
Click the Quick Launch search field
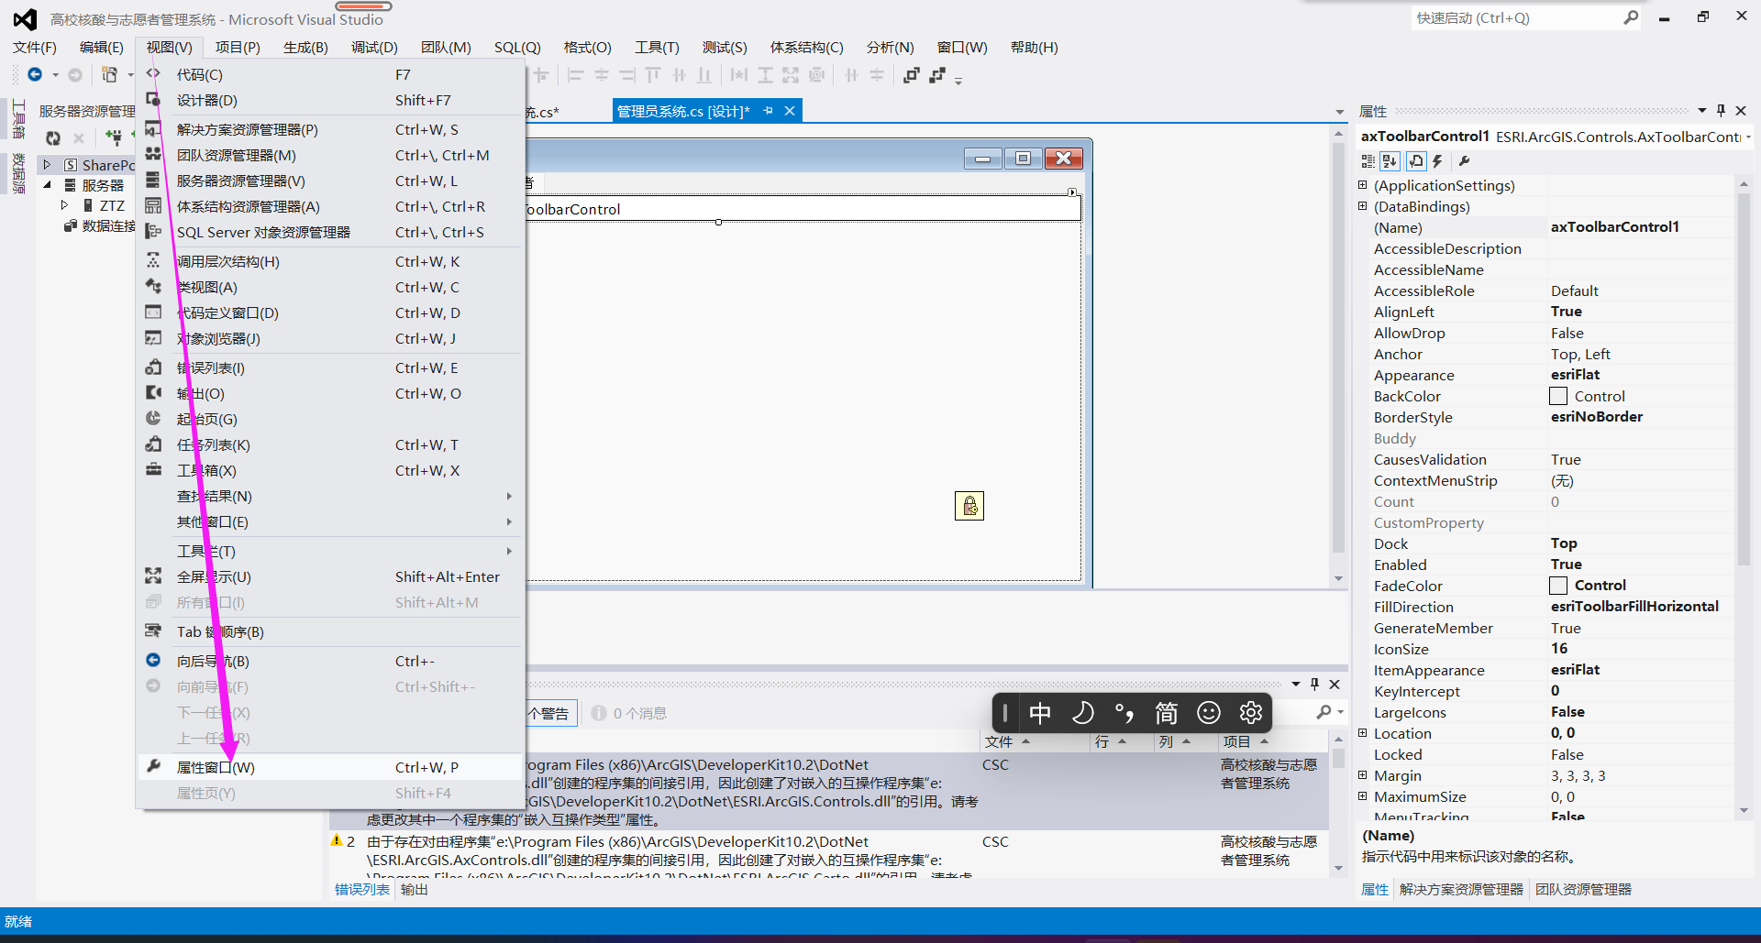point(1516,17)
